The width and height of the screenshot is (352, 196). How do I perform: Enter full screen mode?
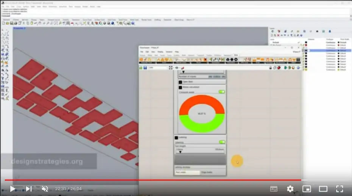coord(340,189)
